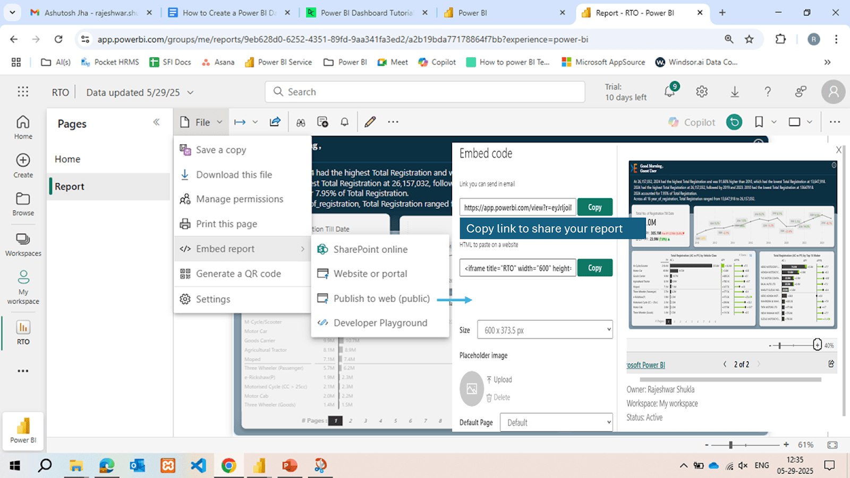Open the notifications bell in header
This screenshot has width=850, height=478.
(x=670, y=91)
